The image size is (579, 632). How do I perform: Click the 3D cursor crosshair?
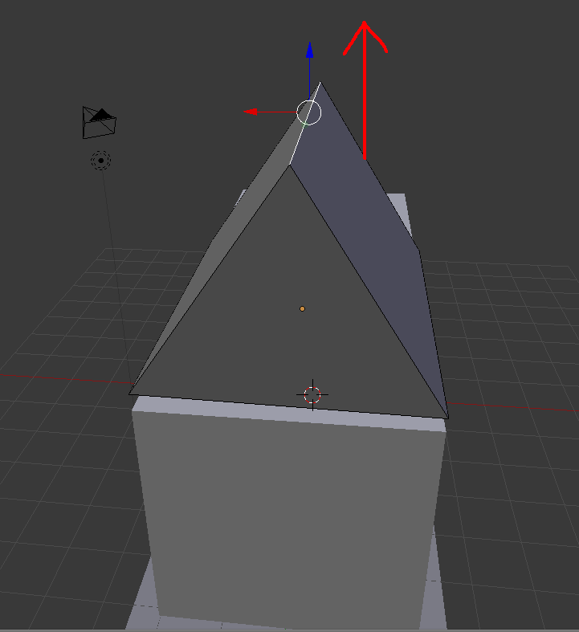point(312,395)
